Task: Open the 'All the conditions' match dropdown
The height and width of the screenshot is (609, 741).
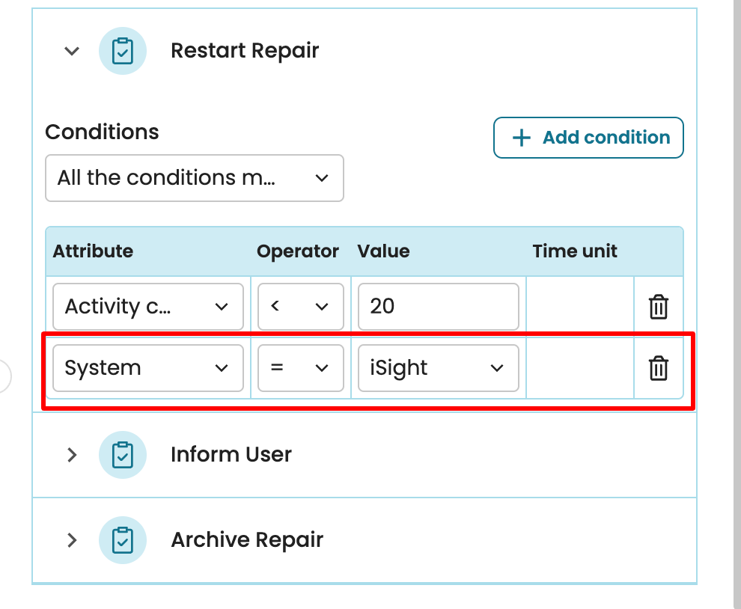Action: coord(194,178)
